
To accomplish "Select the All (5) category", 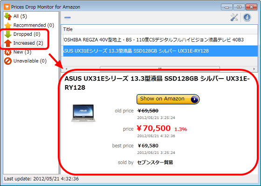I will tap(20, 16).
